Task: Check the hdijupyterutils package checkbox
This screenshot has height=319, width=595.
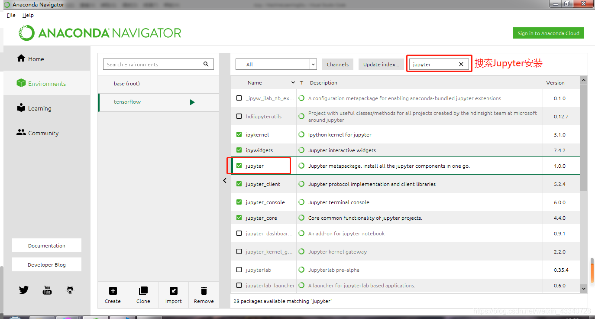Action: (x=239, y=117)
